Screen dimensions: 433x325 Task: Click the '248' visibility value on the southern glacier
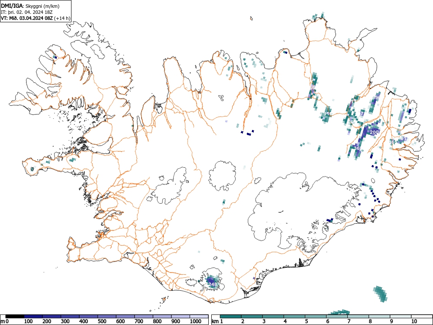coord(213,284)
